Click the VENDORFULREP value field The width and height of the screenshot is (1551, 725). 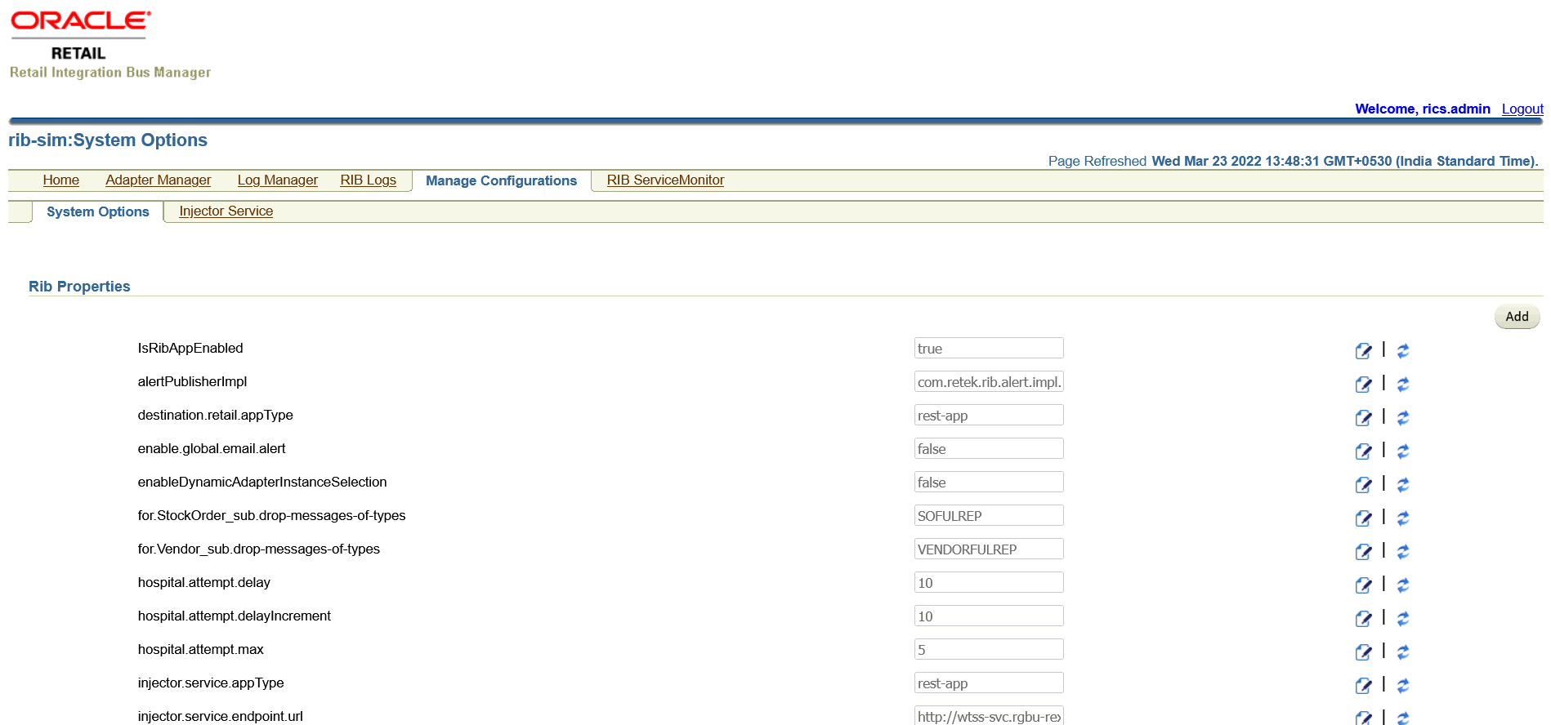tap(989, 549)
